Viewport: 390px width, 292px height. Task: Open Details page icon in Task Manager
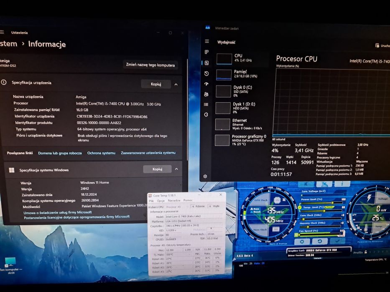(206, 104)
